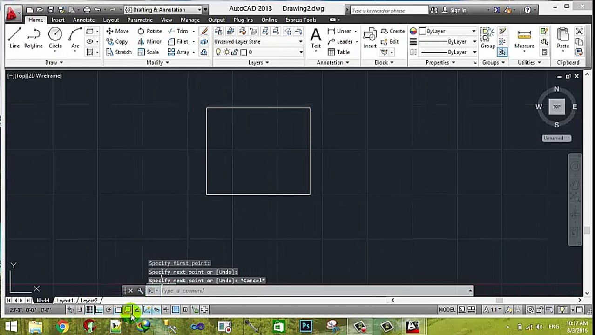Open the Unsaved Layer State dropdown
The height and width of the screenshot is (335, 595).
click(x=258, y=41)
